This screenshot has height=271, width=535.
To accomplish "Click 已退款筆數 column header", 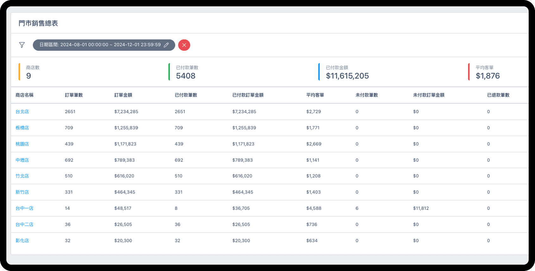I will [498, 95].
